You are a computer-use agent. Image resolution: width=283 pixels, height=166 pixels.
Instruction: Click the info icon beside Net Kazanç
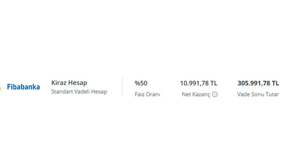tap(215, 94)
